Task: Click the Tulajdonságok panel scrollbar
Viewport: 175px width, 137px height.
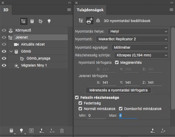Action: click(173, 68)
